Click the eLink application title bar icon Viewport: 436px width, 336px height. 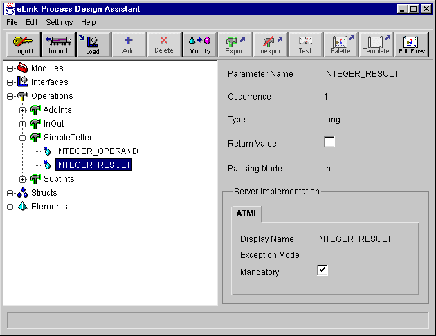point(10,9)
